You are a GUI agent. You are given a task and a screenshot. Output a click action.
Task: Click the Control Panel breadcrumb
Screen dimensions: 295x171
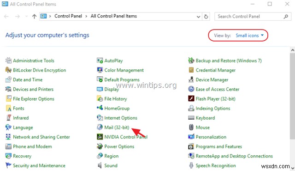coord(68,16)
